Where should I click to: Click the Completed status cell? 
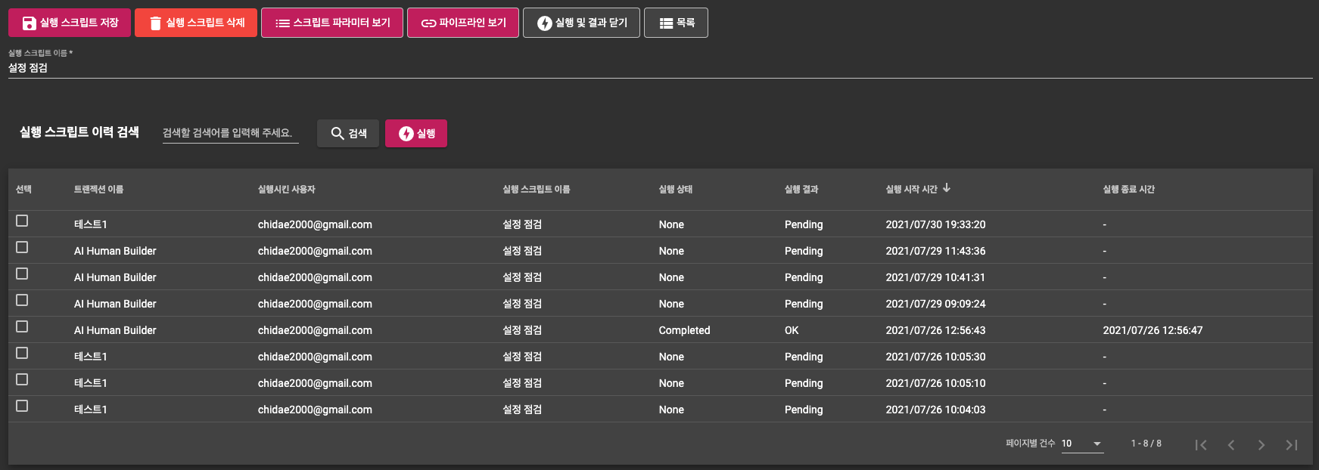pyautogui.click(x=685, y=330)
